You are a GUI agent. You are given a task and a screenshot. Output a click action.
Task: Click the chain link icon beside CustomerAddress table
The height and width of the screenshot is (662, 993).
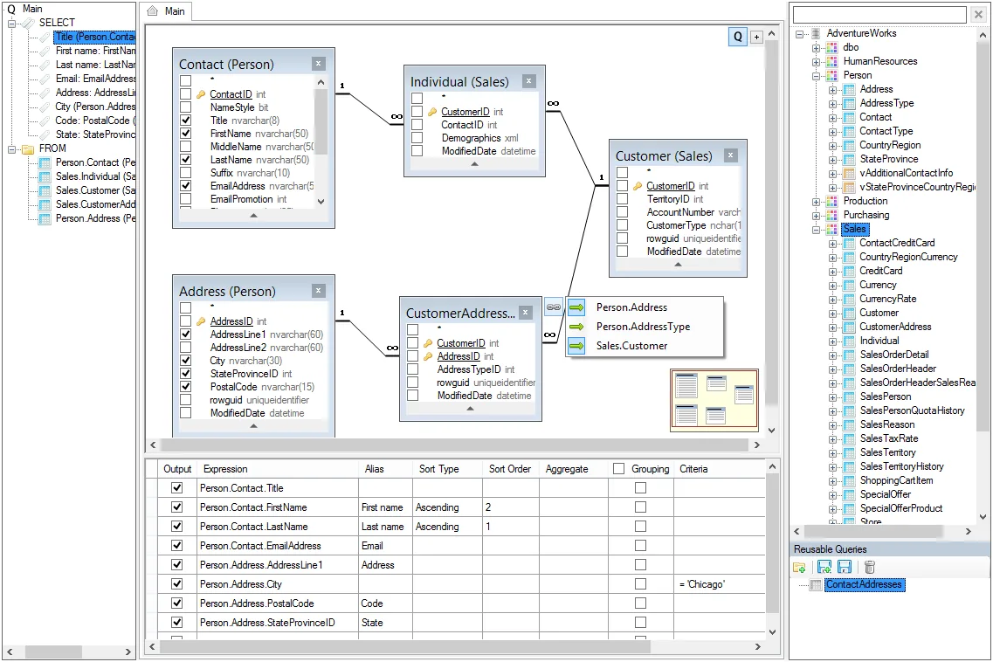click(554, 307)
